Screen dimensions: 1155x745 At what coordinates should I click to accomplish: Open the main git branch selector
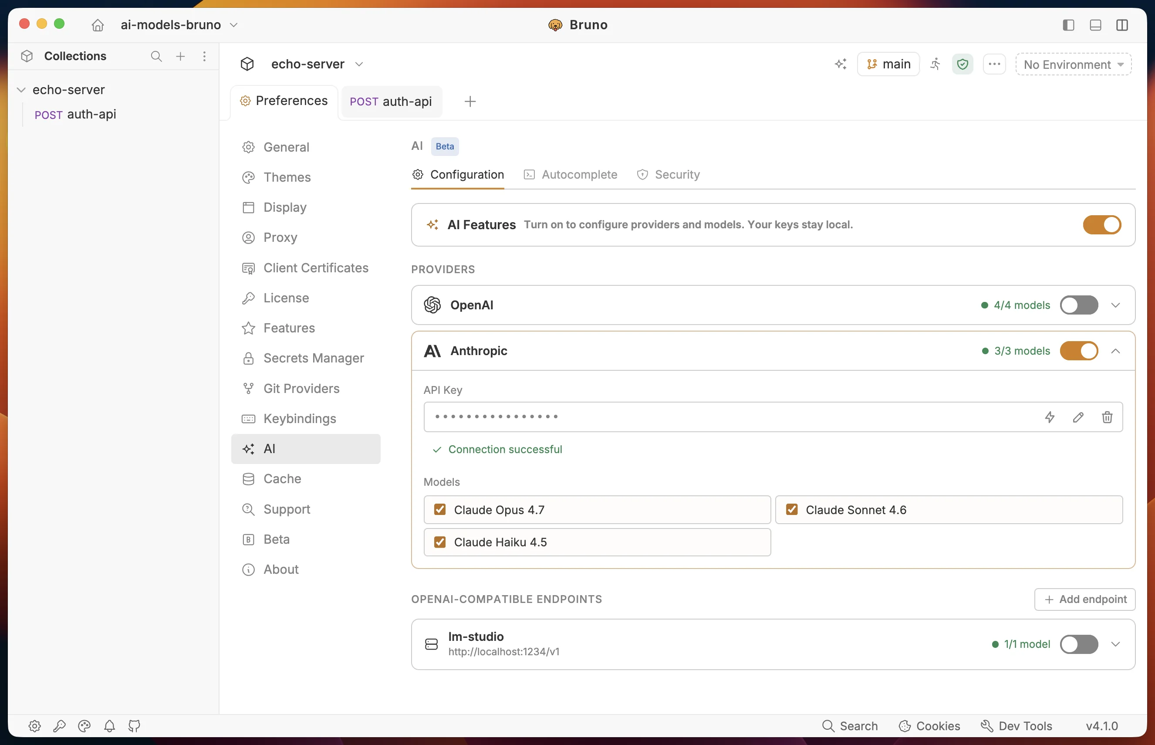888,64
